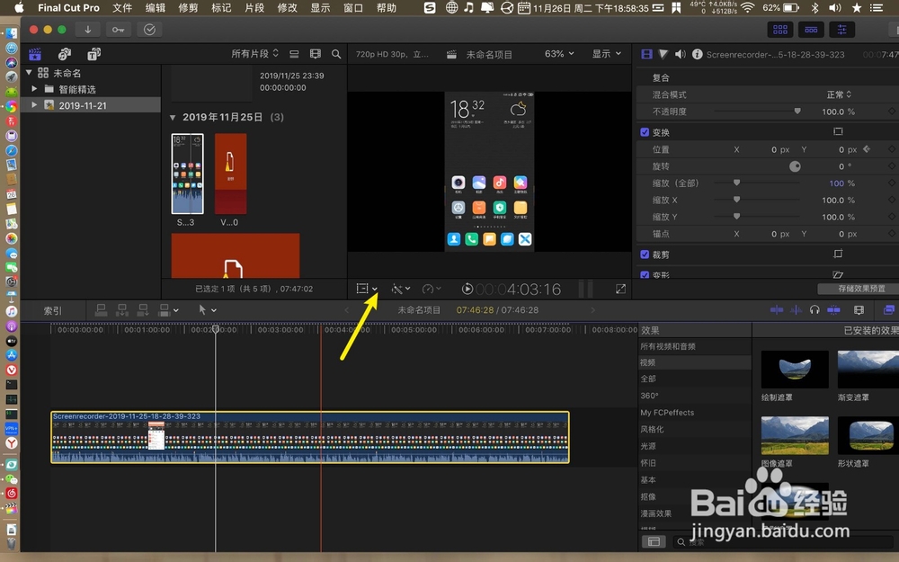Open the keyword editor key icon
Image resolution: width=899 pixels, height=562 pixels.
(x=118, y=30)
